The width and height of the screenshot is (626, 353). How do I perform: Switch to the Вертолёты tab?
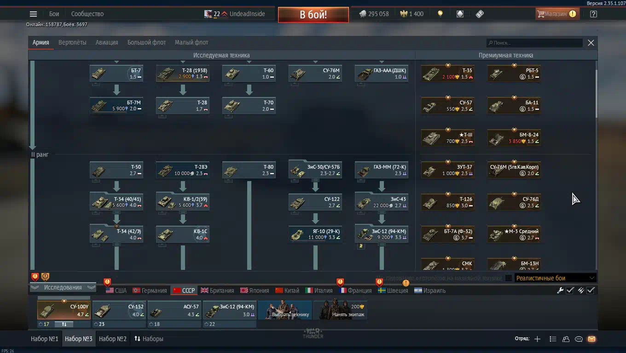(x=72, y=42)
